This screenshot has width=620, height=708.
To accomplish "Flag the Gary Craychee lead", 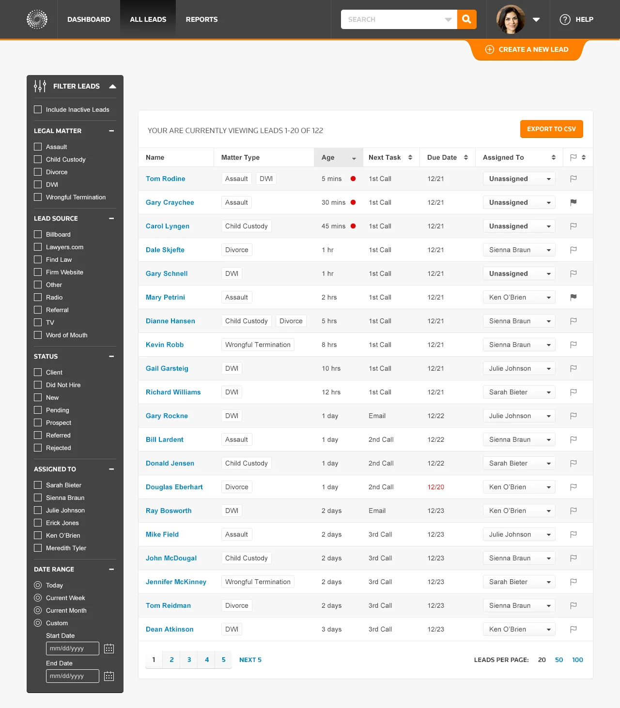I will tap(573, 202).
